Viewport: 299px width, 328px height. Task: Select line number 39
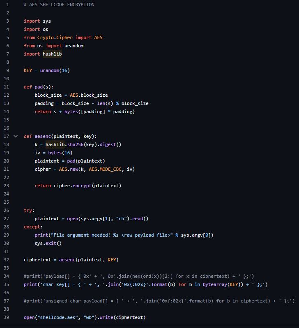(7, 317)
